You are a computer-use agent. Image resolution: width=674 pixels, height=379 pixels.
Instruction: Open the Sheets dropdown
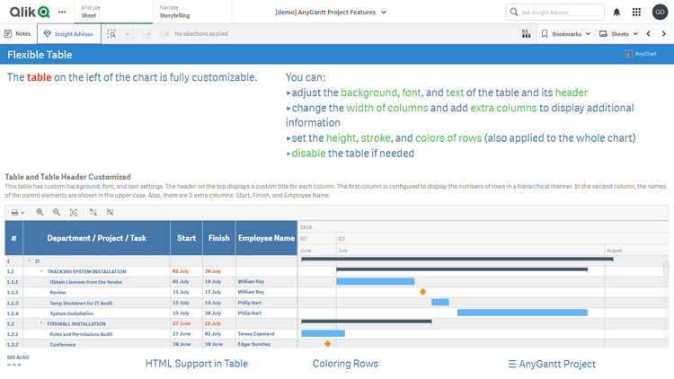pos(619,33)
